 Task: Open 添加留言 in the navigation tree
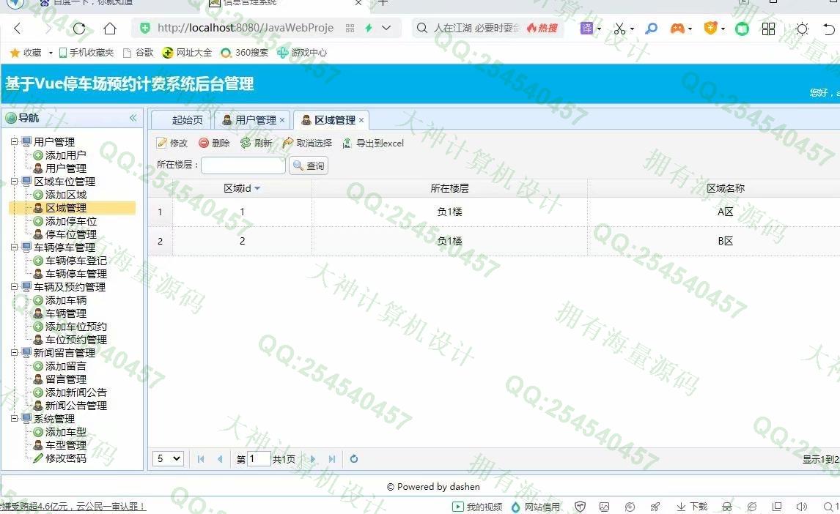[x=65, y=366]
